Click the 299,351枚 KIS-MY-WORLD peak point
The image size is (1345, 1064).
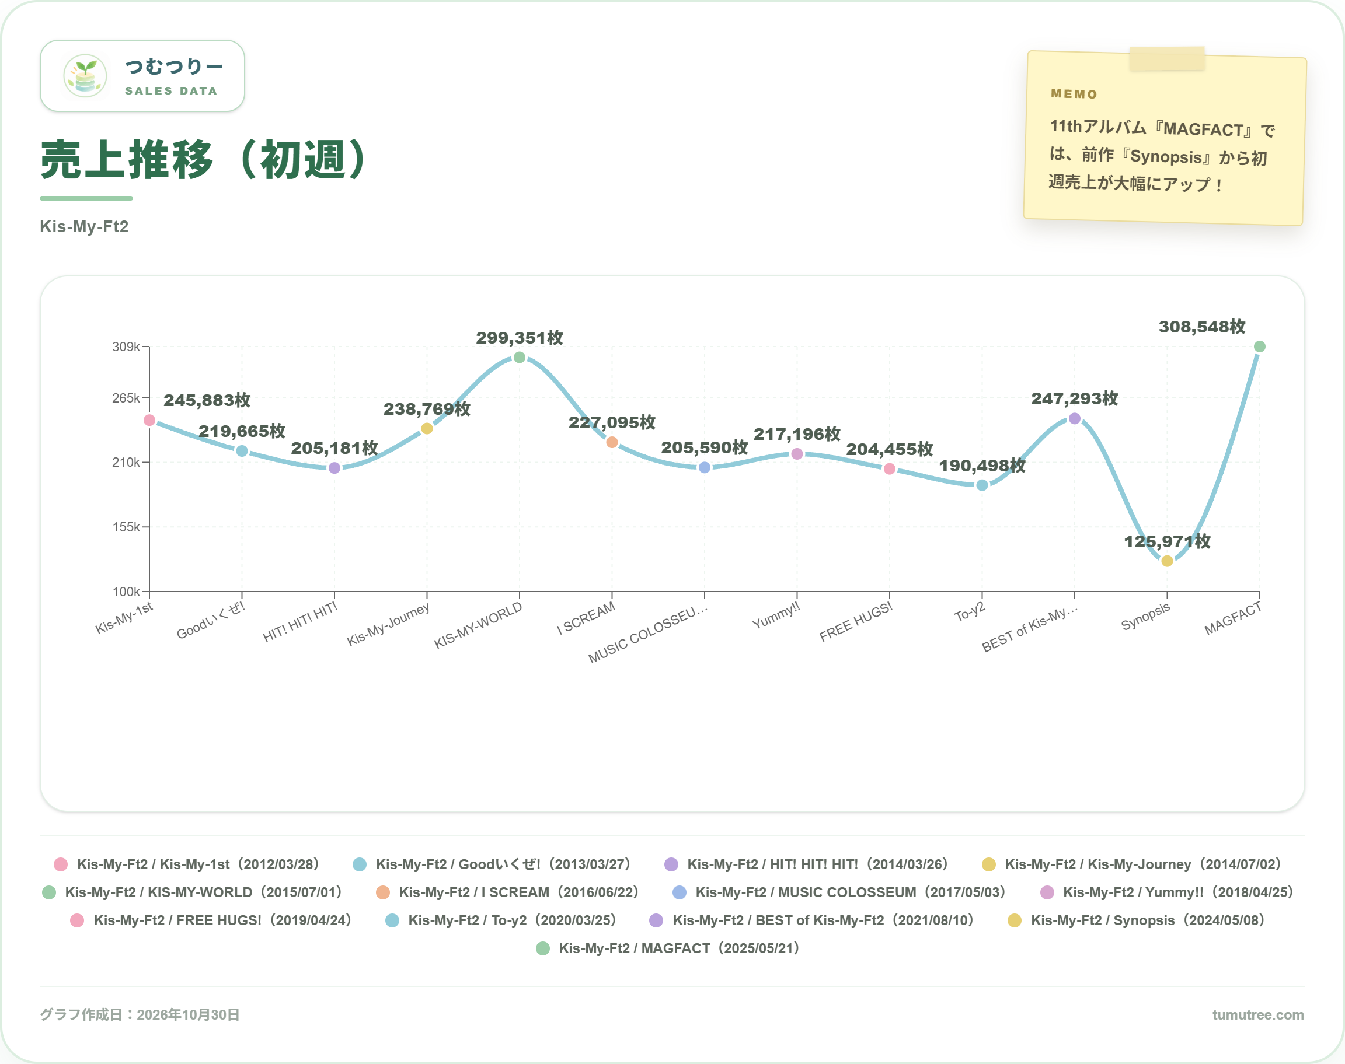click(x=519, y=358)
